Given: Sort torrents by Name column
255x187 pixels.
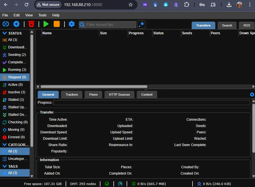Looking at the screenshot, I should [70, 33].
